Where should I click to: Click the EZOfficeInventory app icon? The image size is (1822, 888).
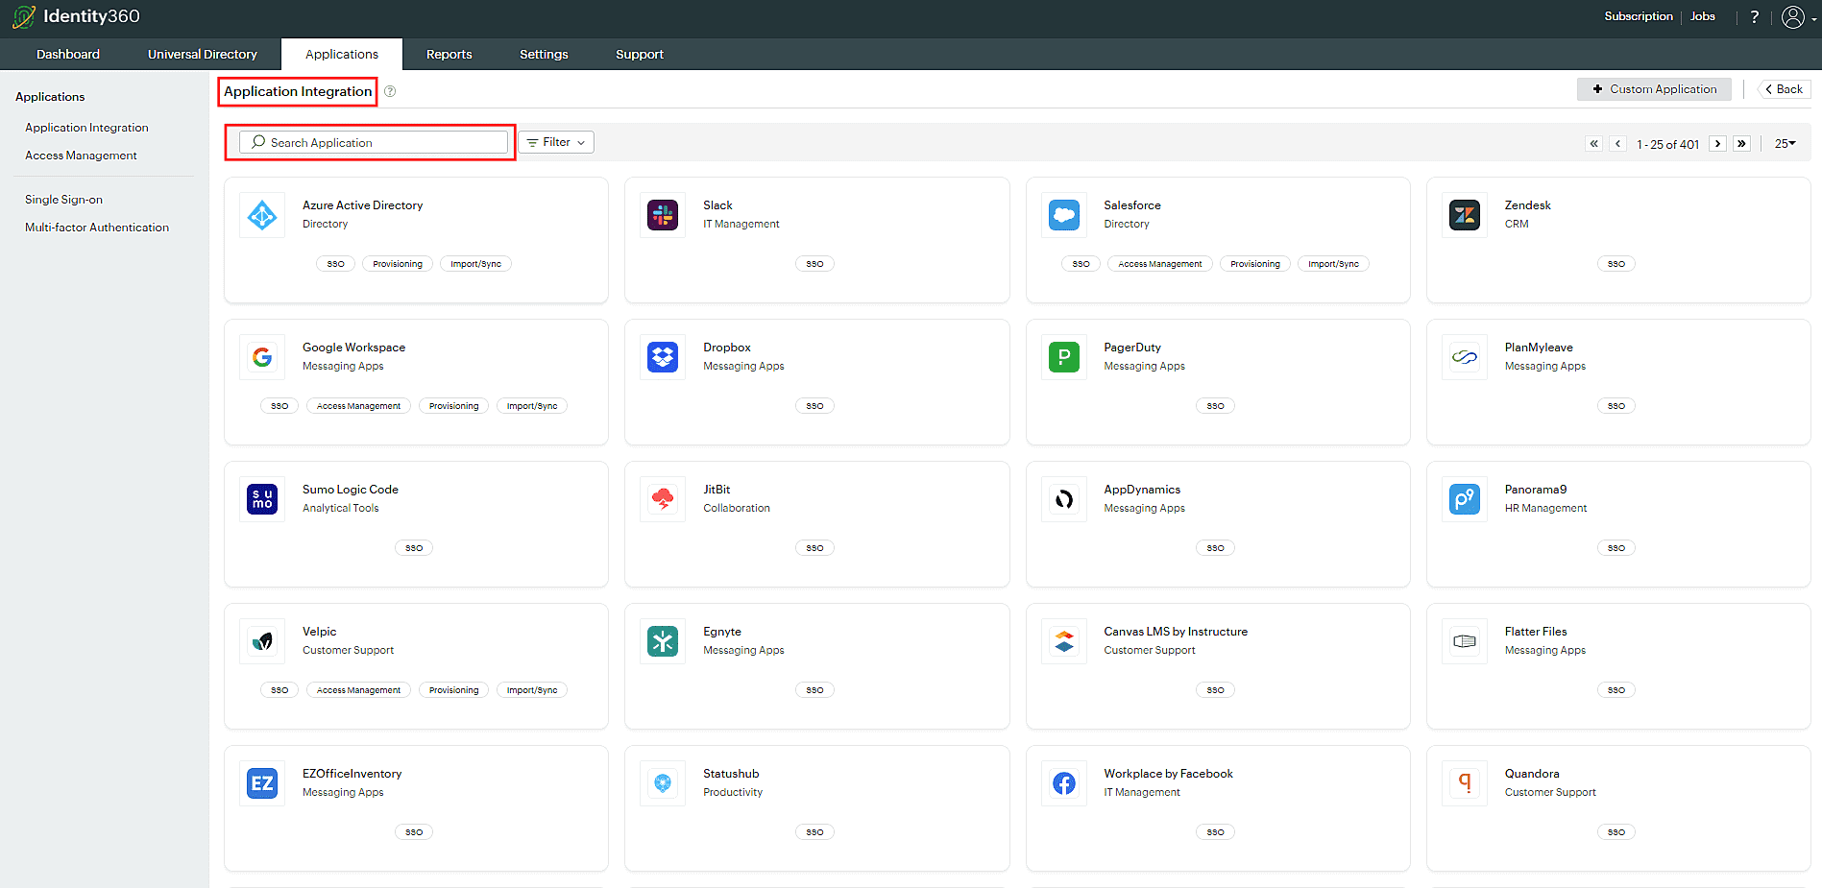click(262, 783)
